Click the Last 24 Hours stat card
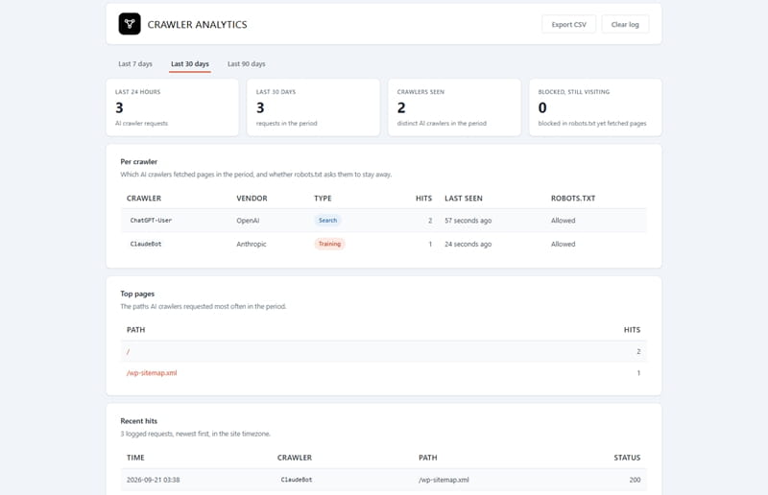The height and width of the screenshot is (495, 768). pos(173,107)
